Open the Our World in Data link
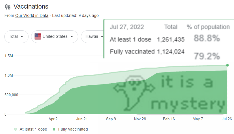 pyautogui.click(x=32, y=15)
